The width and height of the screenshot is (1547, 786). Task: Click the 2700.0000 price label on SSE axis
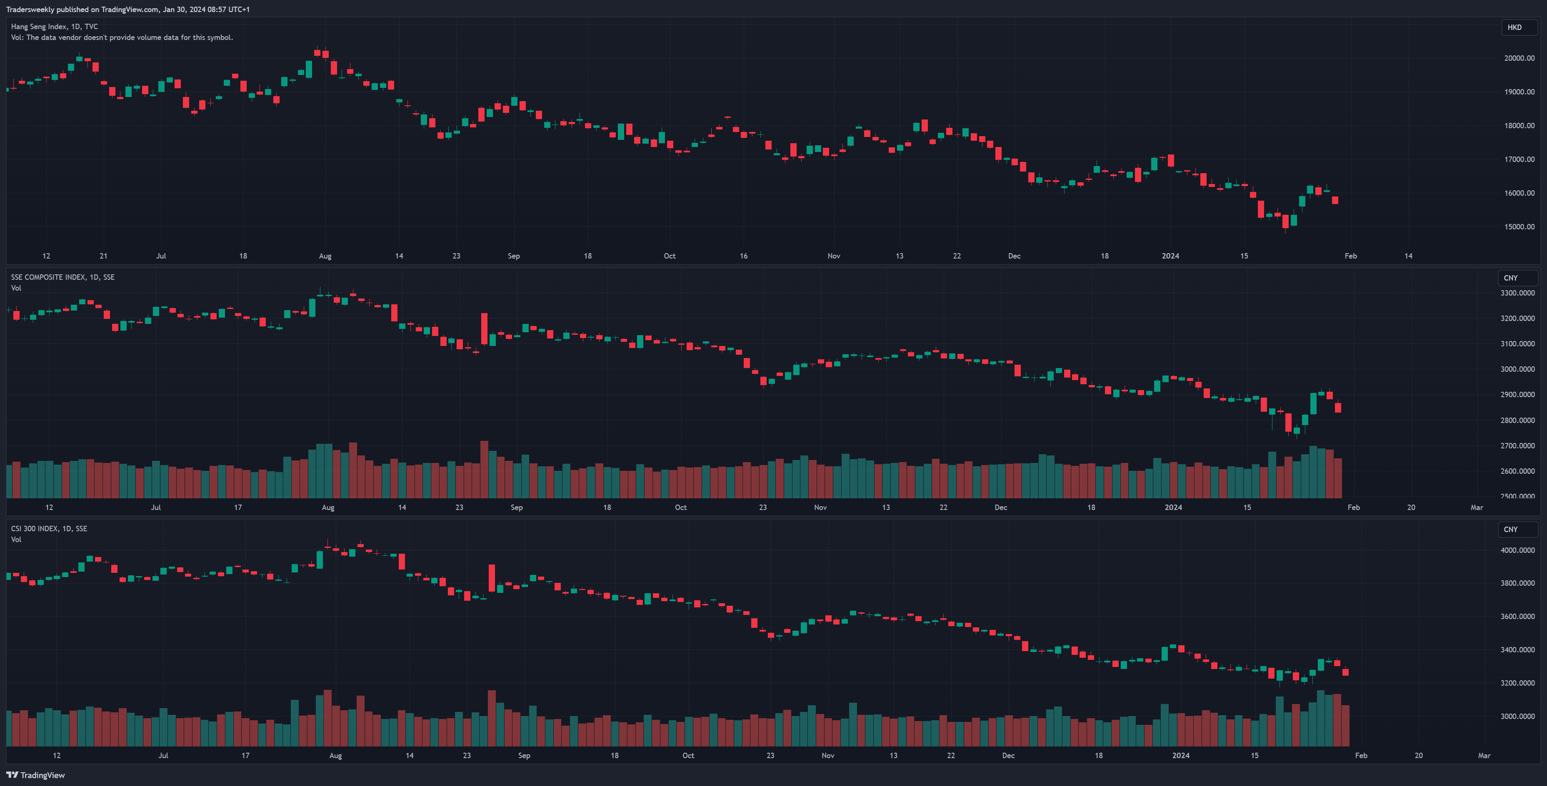point(1517,446)
